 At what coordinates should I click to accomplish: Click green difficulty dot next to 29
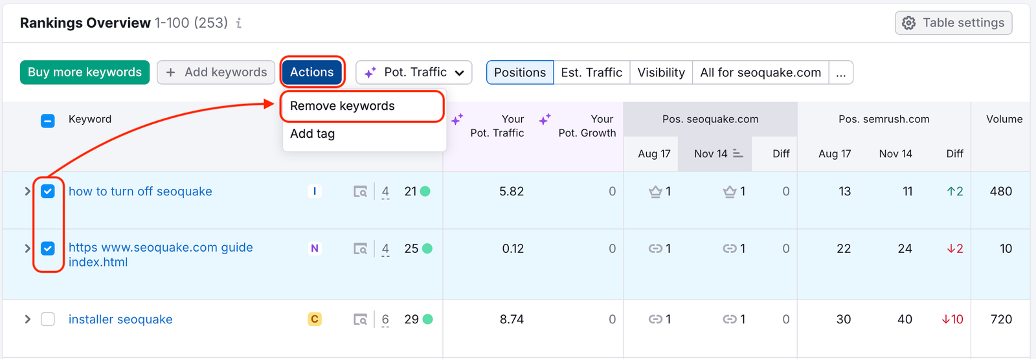coord(427,320)
